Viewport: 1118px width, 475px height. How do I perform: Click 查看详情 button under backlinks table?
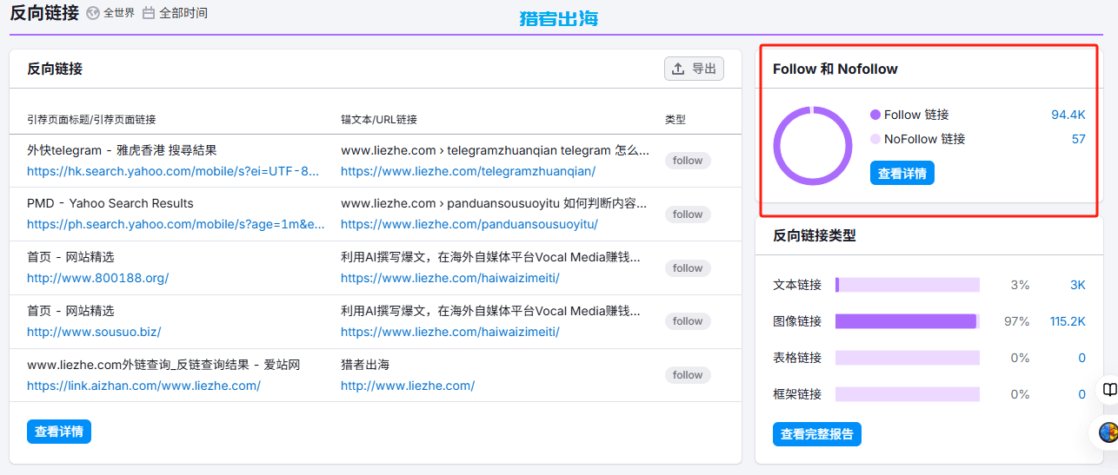click(x=59, y=432)
